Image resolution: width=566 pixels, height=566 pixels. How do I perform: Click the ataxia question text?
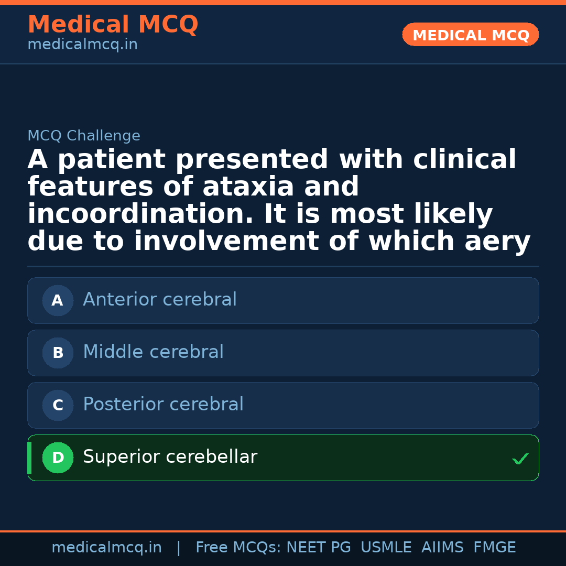tap(279, 200)
